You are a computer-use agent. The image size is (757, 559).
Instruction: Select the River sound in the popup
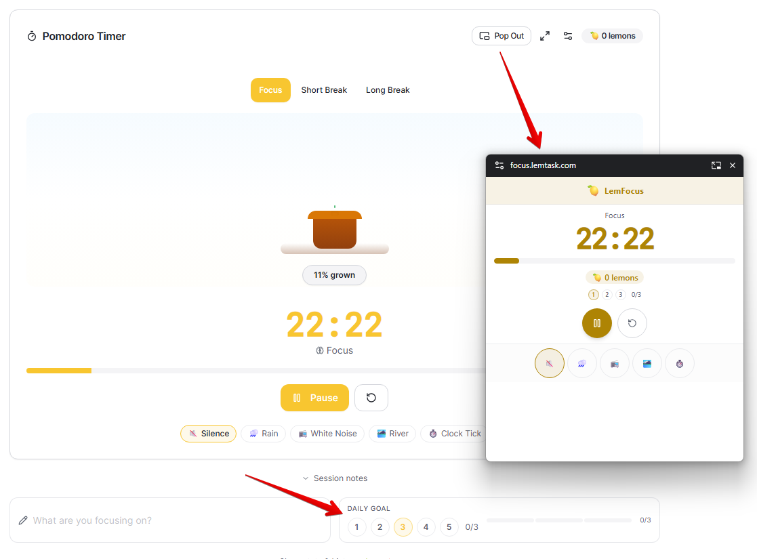coord(647,363)
